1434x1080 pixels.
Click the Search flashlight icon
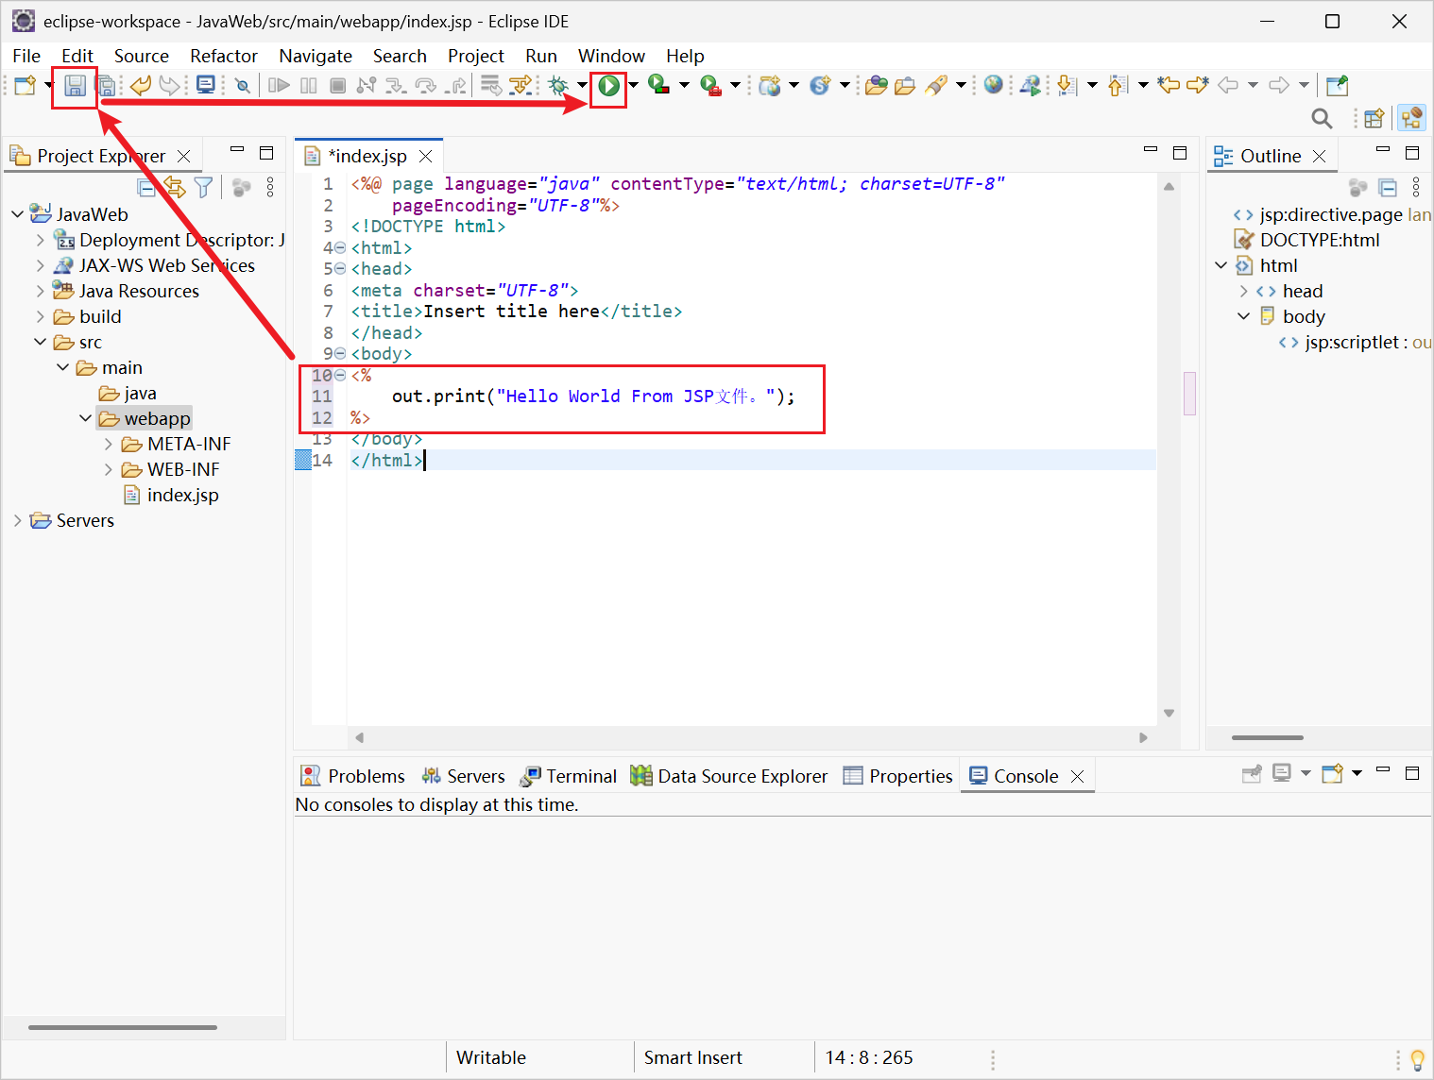936,86
